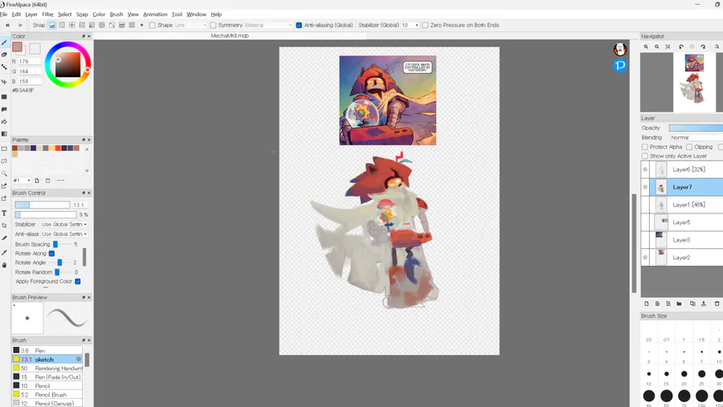This screenshot has height=407, width=723.
Task: Enable Clipping checkbox
Action: pyautogui.click(x=689, y=147)
